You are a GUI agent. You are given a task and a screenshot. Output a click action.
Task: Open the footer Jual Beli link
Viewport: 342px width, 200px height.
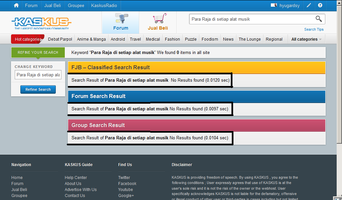[x=19, y=190]
